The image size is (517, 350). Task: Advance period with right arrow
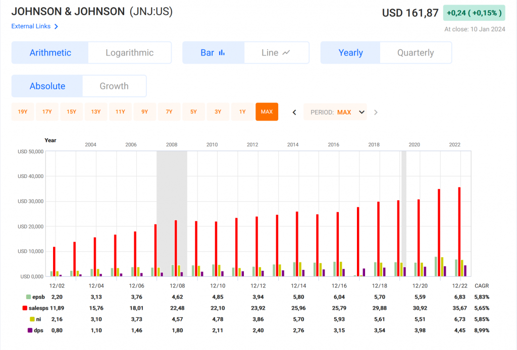click(376, 112)
